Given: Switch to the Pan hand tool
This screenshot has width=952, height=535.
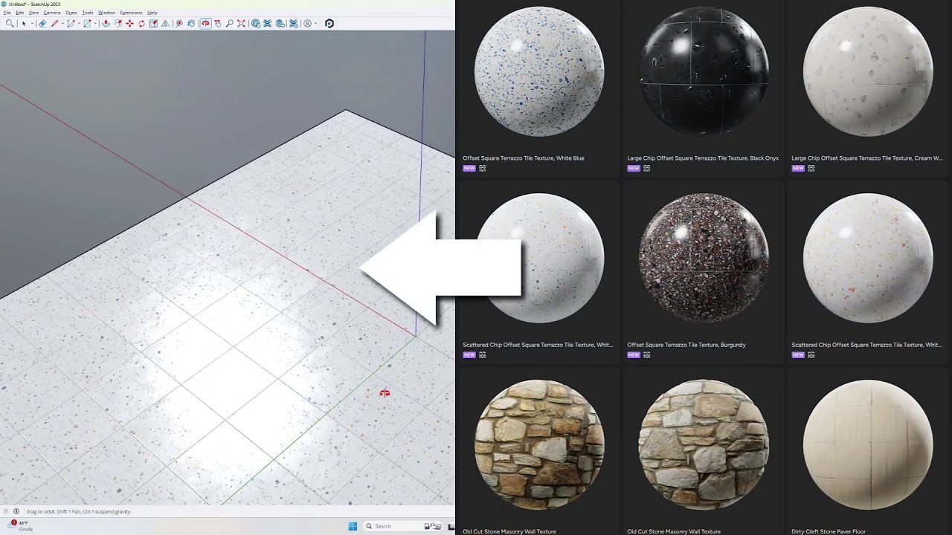Looking at the screenshot, I should pos(218,24).
